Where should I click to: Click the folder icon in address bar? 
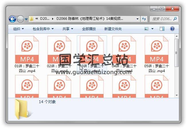click(32, 19)
